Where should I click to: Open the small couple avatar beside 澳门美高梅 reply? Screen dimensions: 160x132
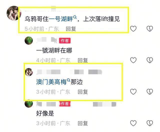[29, 72]
